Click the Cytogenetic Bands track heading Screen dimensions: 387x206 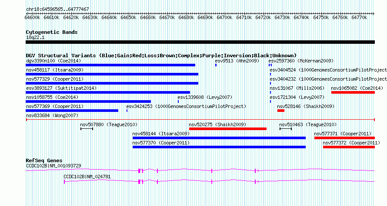tap(52, 32)
